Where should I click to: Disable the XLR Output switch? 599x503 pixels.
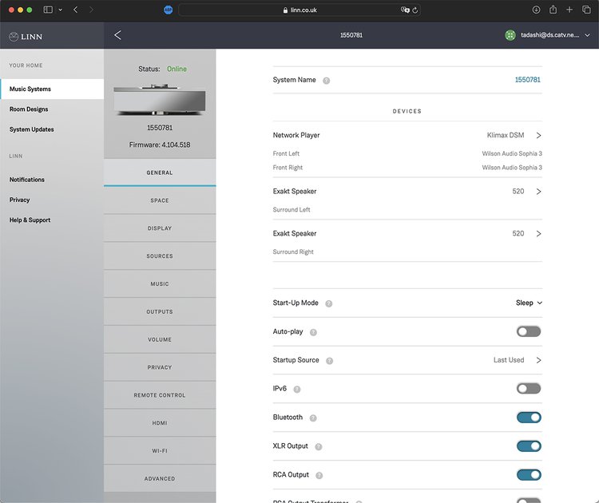coord(528,446)
